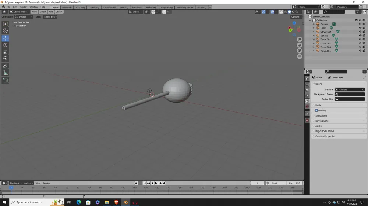Click the End frame field
368x206 pixels.
[x=295, y=183]
